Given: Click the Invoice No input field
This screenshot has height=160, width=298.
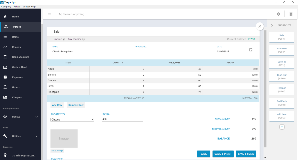Looking at the screenshot, I should pyautogui.click(x=158, y=51).
